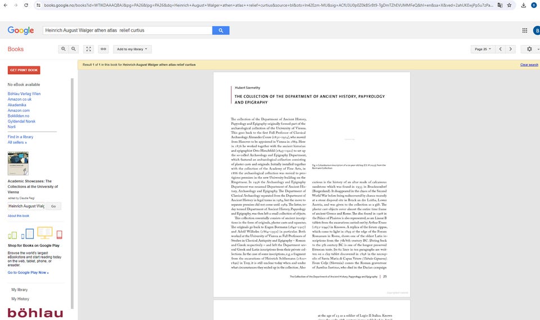Open About this book link
This screenshot has height=320, width=540.
click(19, 215)
